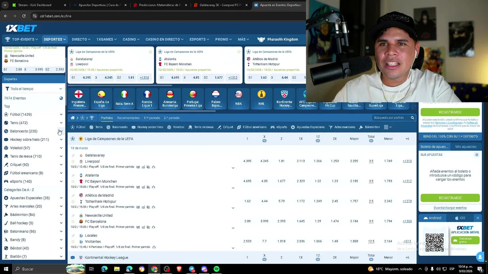Select the Portugal Primeira Liga icon
This screenshot has height=274, width=488.
[x=193, y=94]
